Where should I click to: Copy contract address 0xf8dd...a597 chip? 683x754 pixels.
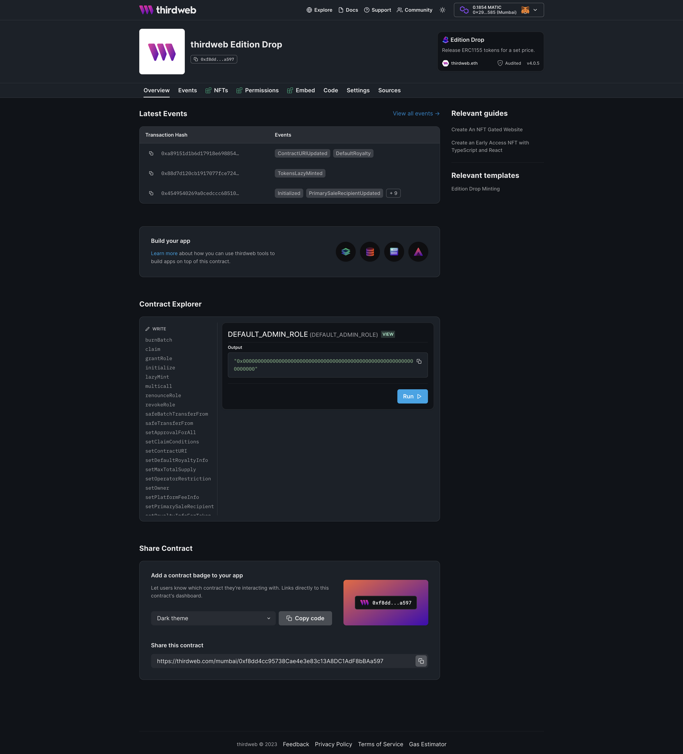pyautogui.click(x=213, y=59)
